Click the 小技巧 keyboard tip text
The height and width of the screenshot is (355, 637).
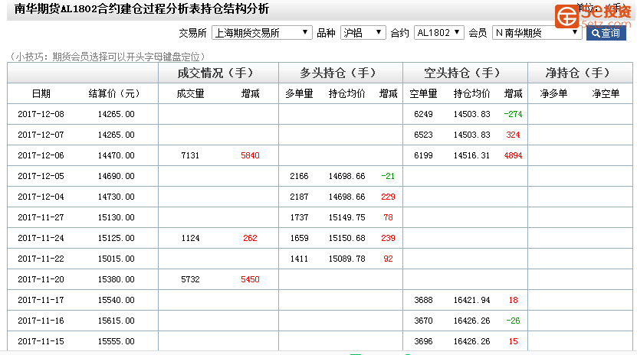(x=107, y=57)
